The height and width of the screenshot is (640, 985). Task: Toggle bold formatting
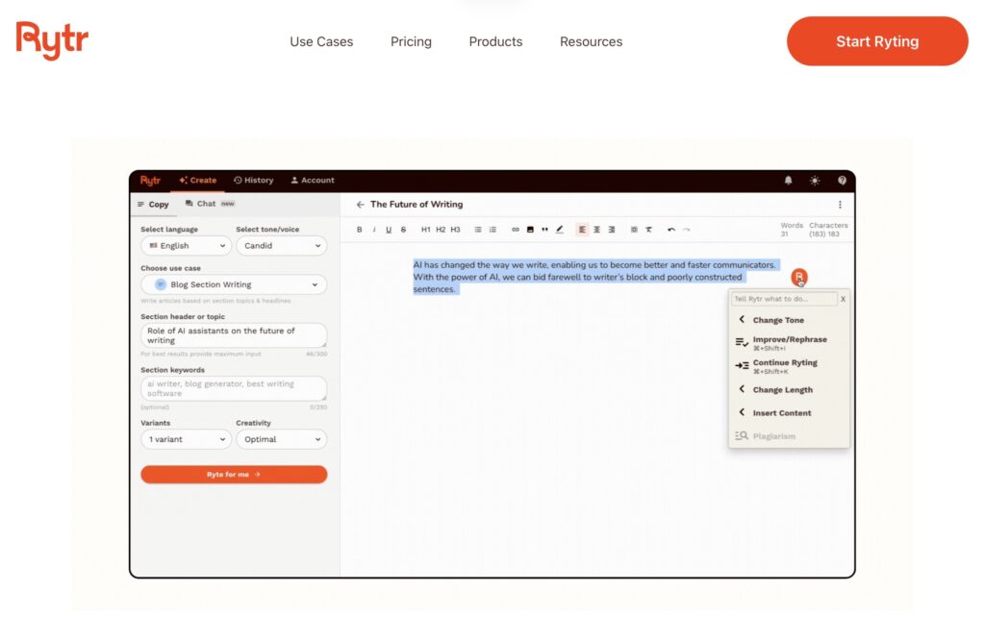coord(360,230)
